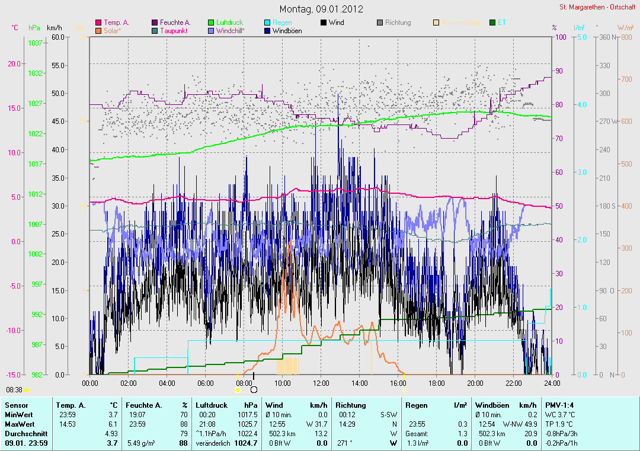Click the Temp. A. table column header

[71, 405]
